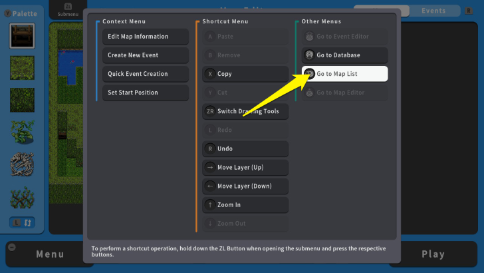Screen dimensions: 484x273
Task: Click the R icon beside Undo
Action: click(210, 148)
